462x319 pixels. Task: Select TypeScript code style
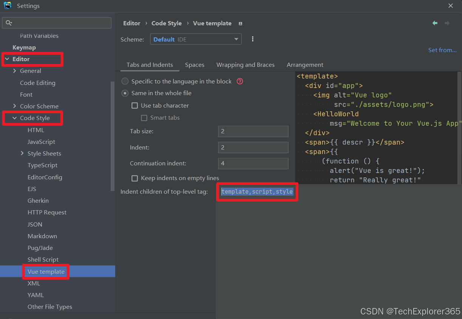tap(42, 165)
